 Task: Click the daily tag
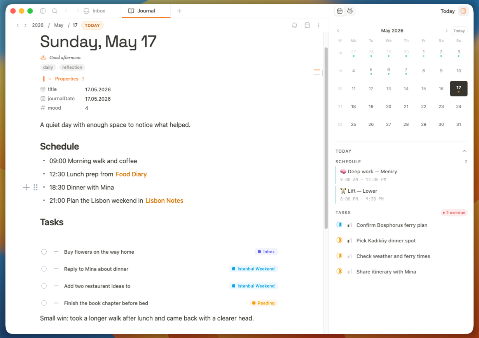pyautogui.click(x=48, y=67)
